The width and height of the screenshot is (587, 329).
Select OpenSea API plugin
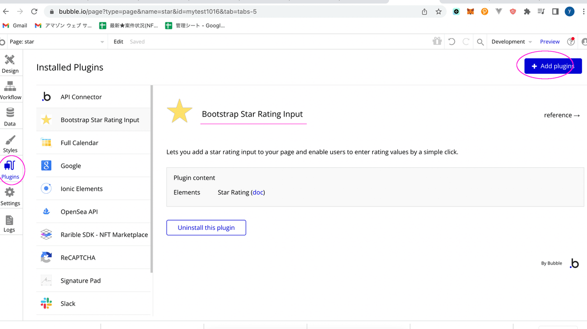point(93,211)
